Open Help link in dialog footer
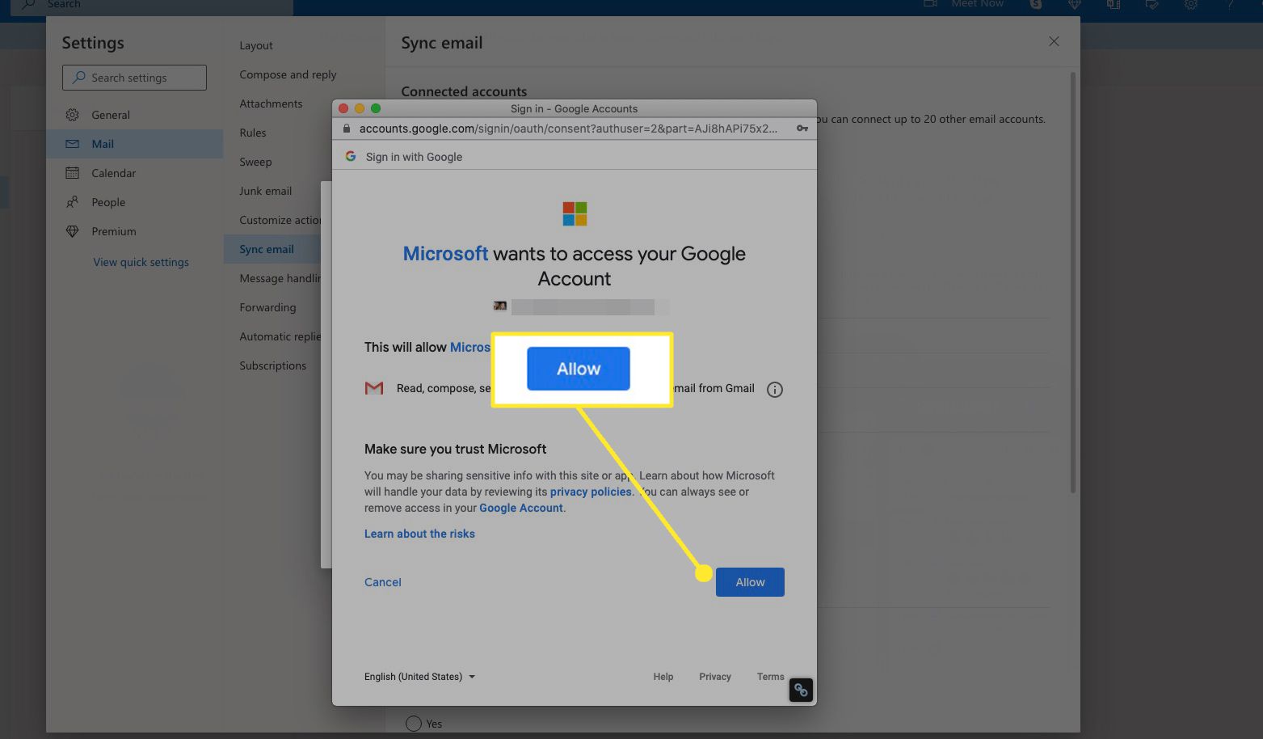 pyautogui.click(x=663, y=677)
